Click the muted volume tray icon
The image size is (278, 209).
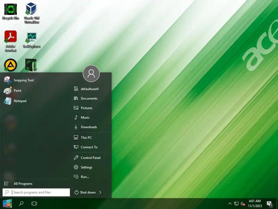(243, 204)
